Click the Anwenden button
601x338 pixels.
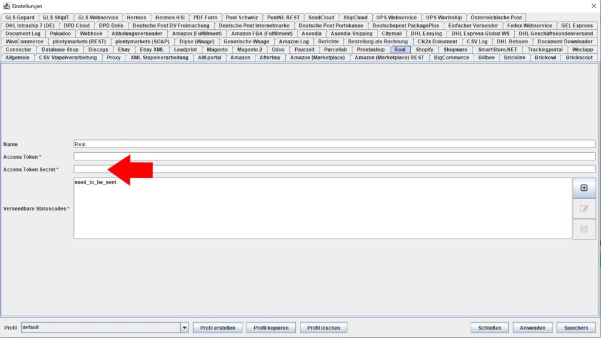pyautogui.click(x=532, y=327)
